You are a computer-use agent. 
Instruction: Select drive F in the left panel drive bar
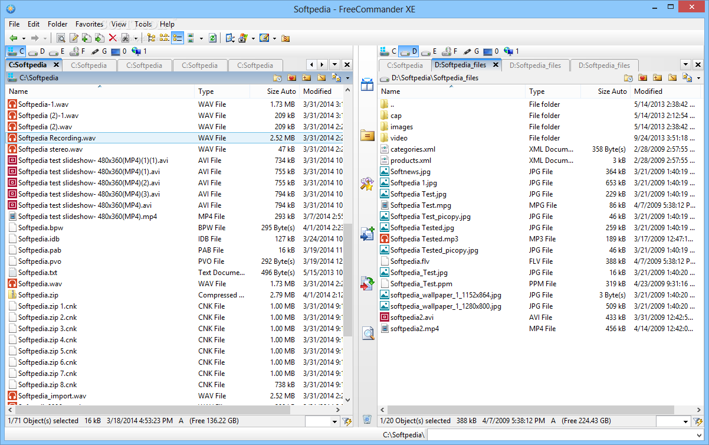[x=78, y=52]
